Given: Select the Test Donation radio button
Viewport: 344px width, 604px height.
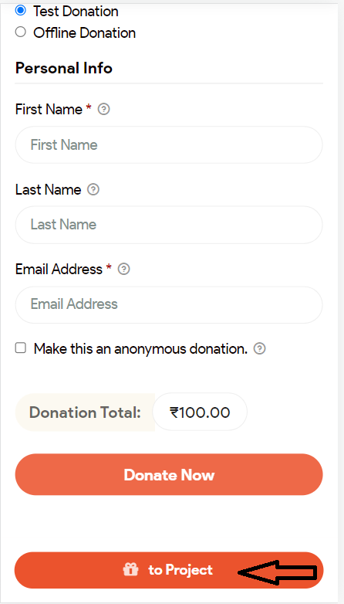Looking at the screenshot, I should tap(20, 10).
